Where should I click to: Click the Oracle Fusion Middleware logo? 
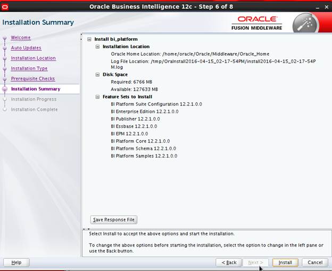point(256,24)
